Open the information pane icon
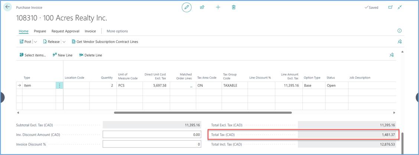The image size is (419, 155). pos(399,31)
